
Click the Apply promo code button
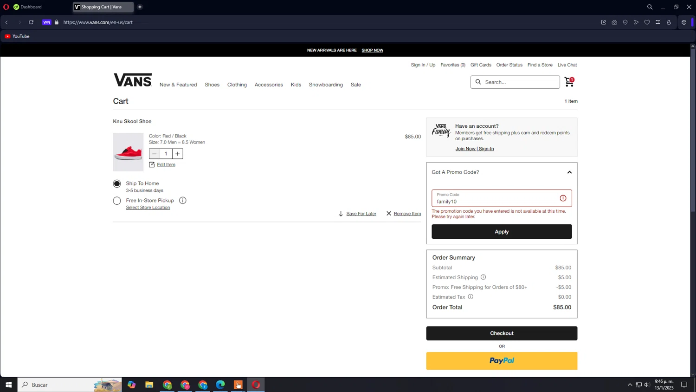pyautogui.click(x=502, y=232)
